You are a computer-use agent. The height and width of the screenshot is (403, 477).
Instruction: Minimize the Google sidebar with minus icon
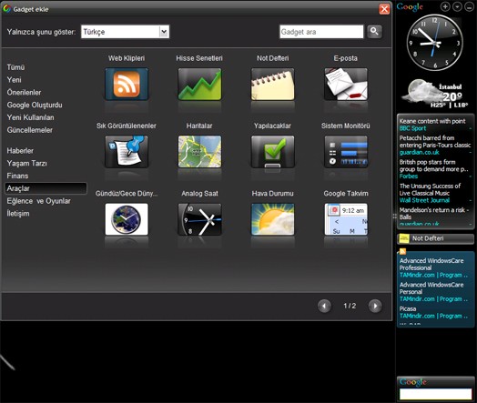tap(469, 6)
